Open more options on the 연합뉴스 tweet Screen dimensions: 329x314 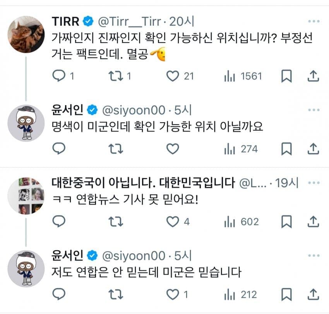(x=313, y=183)
